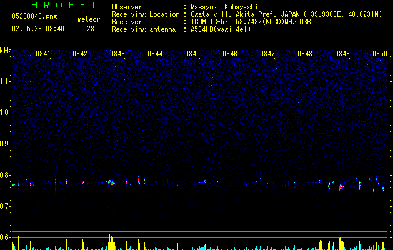Click the 0847 time marker
Screen dimensions: 393x250
pyautogui.click(x=267, y=54)
